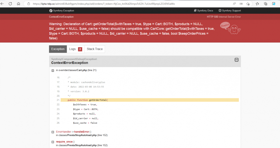Screen dimensions: 280x148
Task: Open Read aloud icon in address bar
Action: [x=234, y=4]
